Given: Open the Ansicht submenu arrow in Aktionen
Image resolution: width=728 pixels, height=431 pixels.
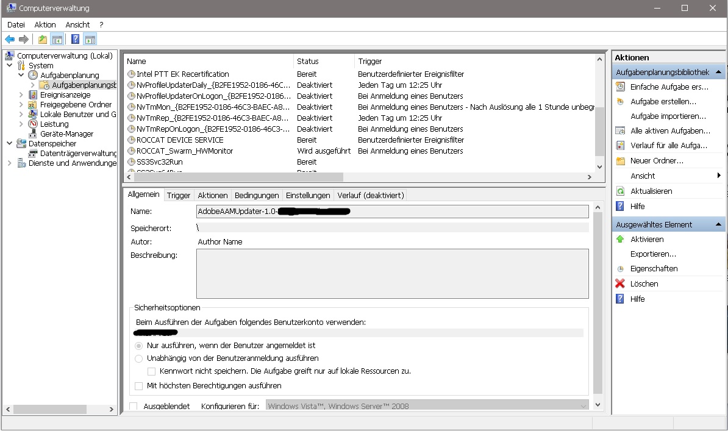Looking at the screenshot, I should click(x=719, y=176).
